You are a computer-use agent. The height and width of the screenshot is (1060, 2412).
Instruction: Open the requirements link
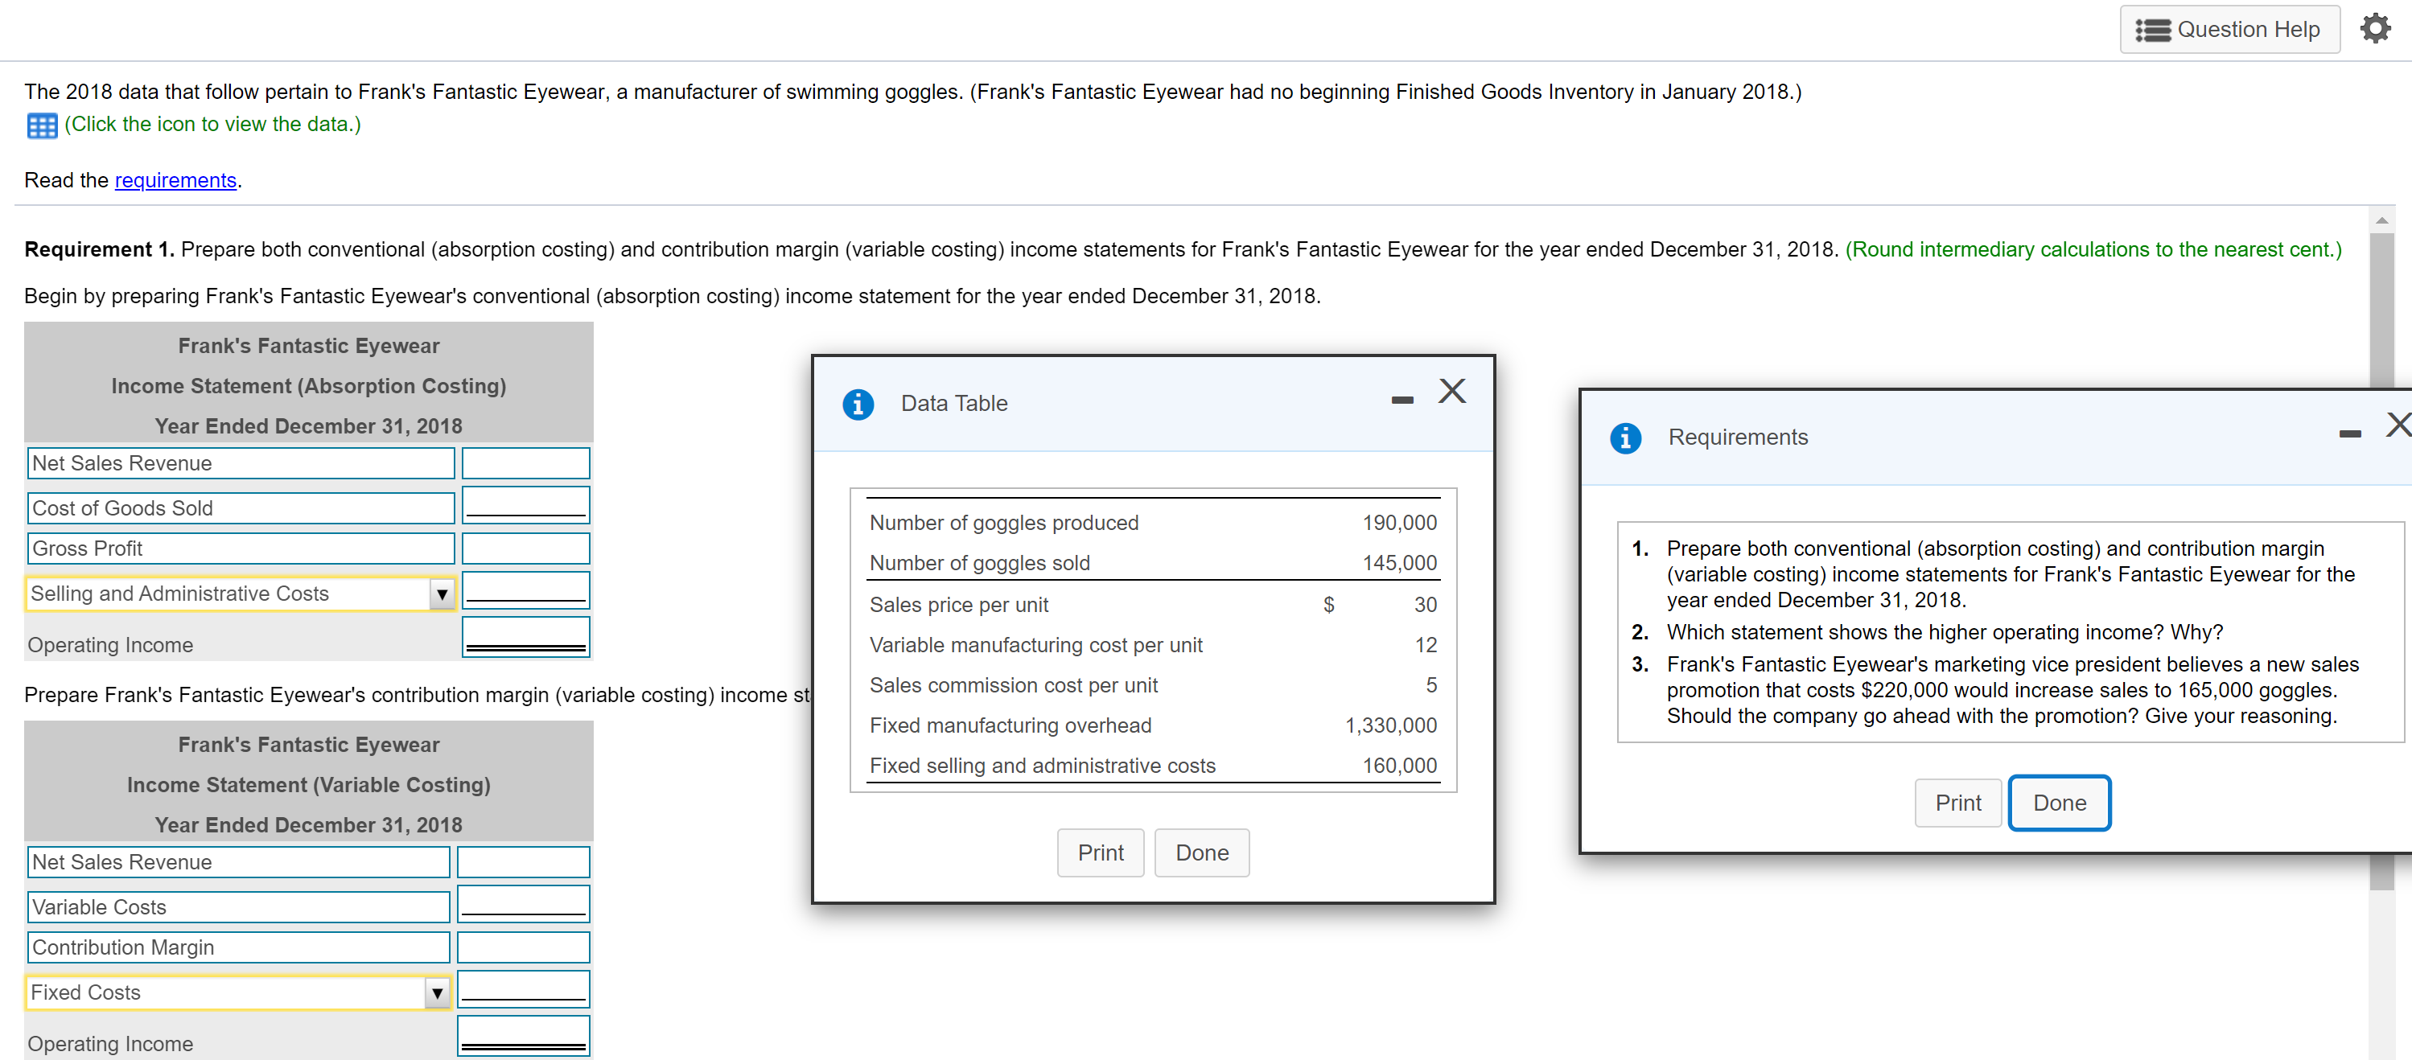pos(175,180)
